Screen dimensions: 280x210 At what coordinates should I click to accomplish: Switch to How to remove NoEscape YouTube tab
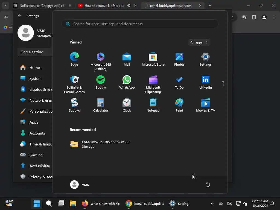[104, 5]
